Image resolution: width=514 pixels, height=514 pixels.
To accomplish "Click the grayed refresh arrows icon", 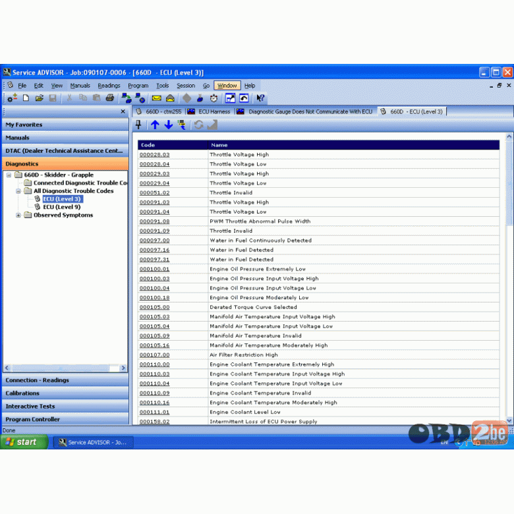I will click(198, 125).
